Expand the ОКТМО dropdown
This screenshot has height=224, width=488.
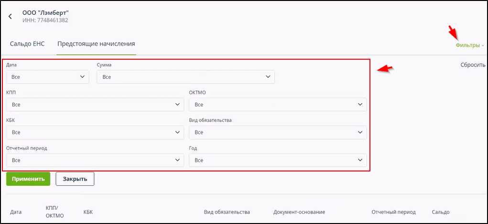point(278,105)
